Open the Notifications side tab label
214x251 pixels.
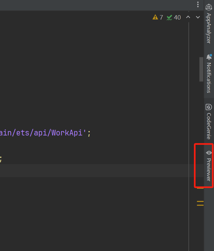pos(209,77)
